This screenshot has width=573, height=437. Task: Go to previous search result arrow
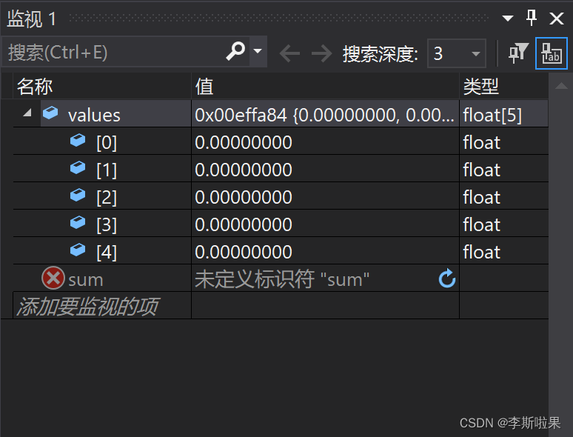point(289,53)
